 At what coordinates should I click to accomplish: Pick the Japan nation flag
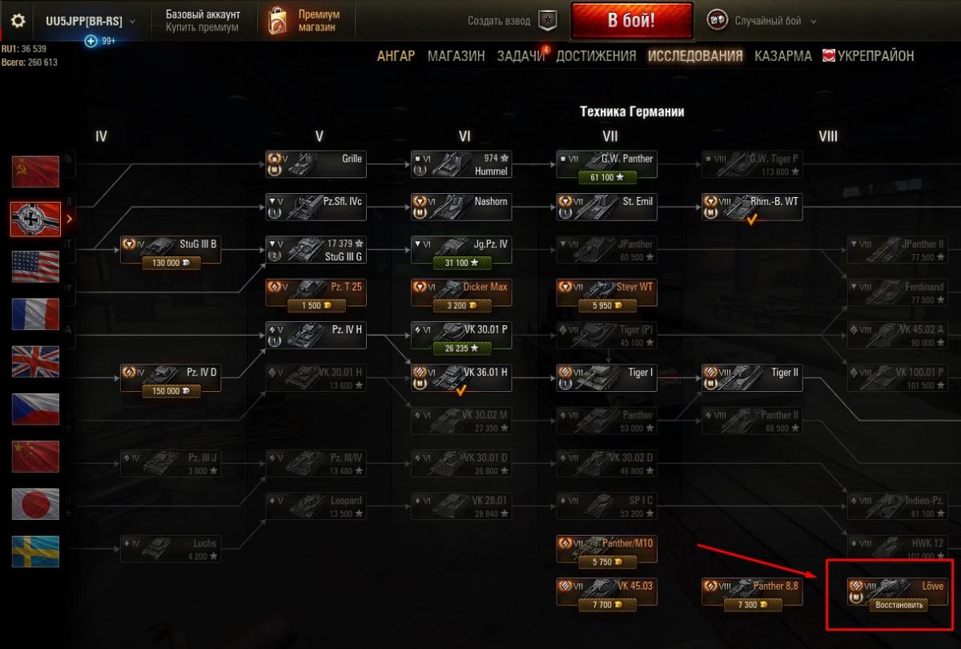(35, 504)
